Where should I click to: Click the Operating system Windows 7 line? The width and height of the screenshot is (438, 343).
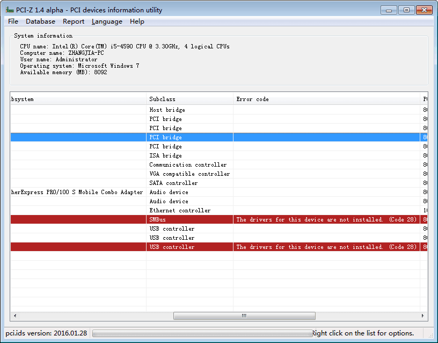coord(79,66)
